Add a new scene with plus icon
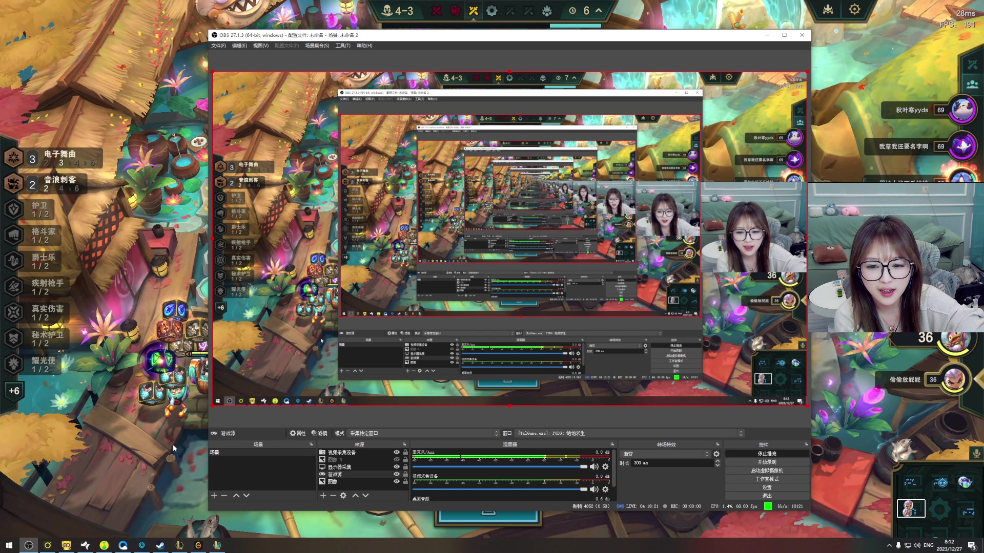 (214, 495)
